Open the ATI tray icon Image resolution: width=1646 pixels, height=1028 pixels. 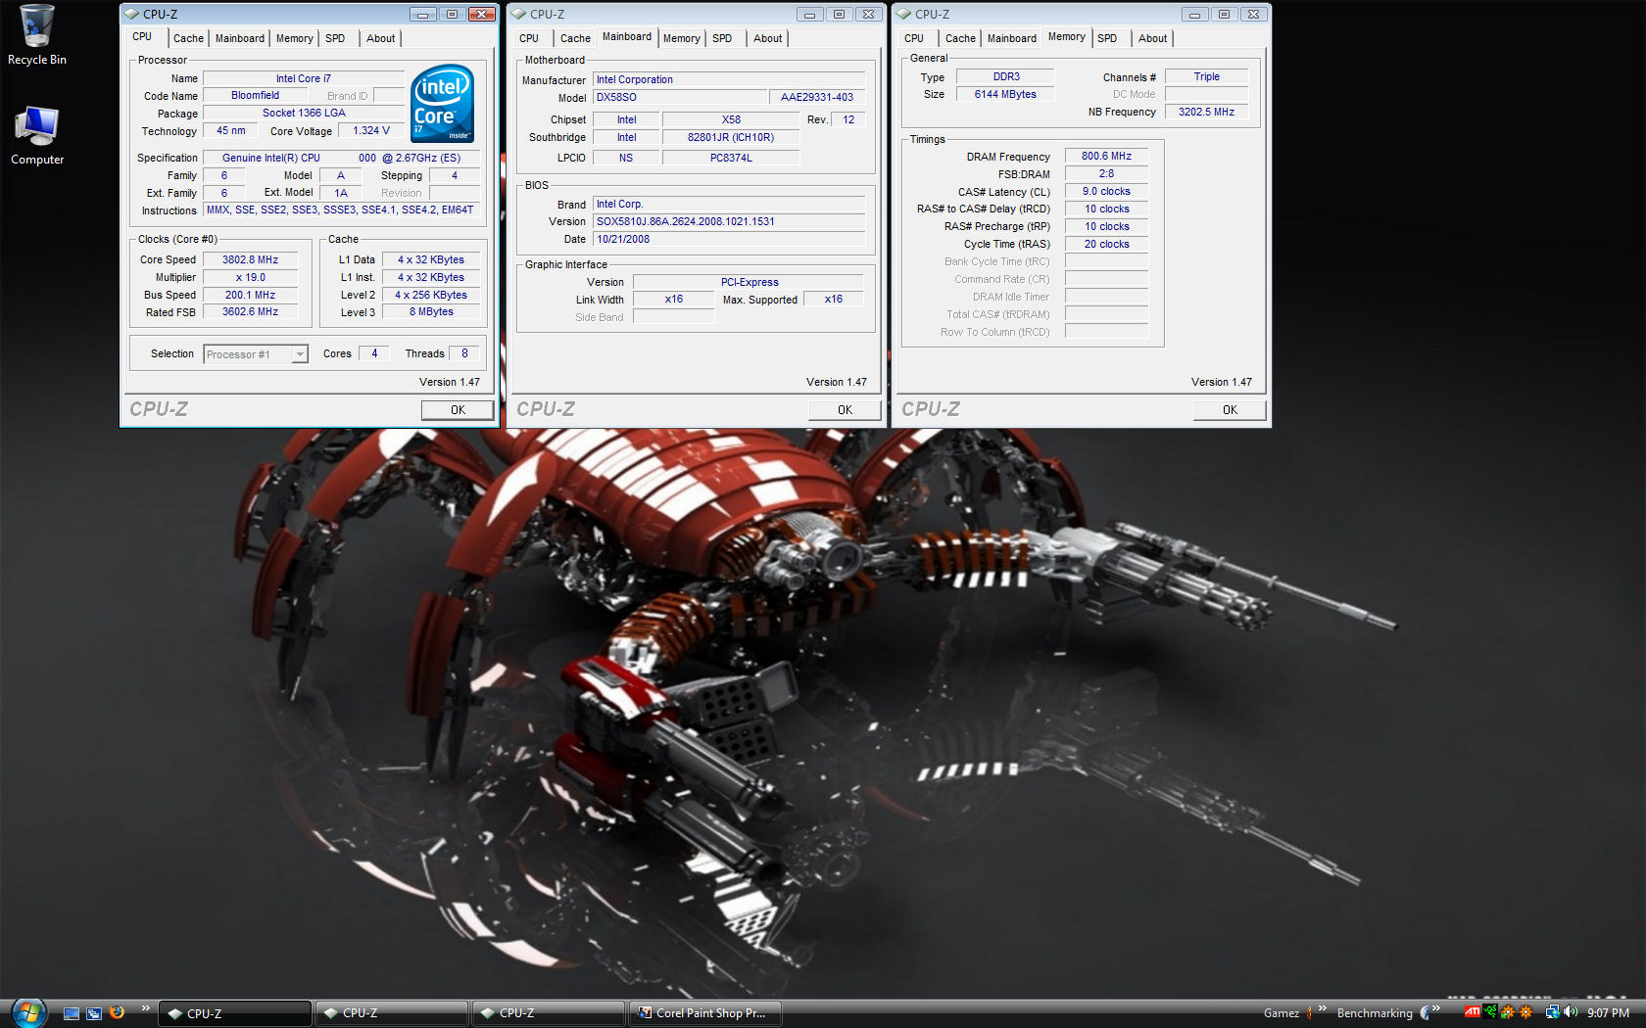coord(1472,1012)
